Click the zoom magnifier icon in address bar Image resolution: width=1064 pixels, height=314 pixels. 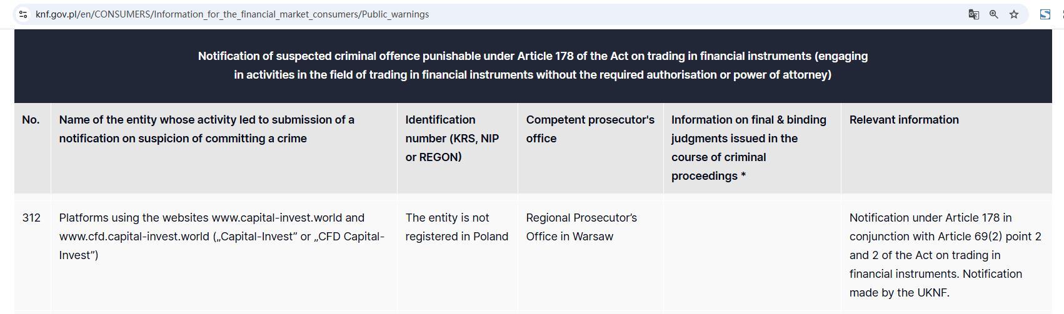993,14
